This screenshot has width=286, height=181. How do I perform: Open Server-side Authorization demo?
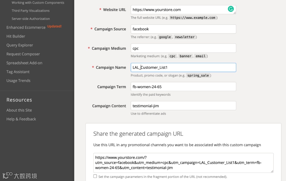click(31, 19)
